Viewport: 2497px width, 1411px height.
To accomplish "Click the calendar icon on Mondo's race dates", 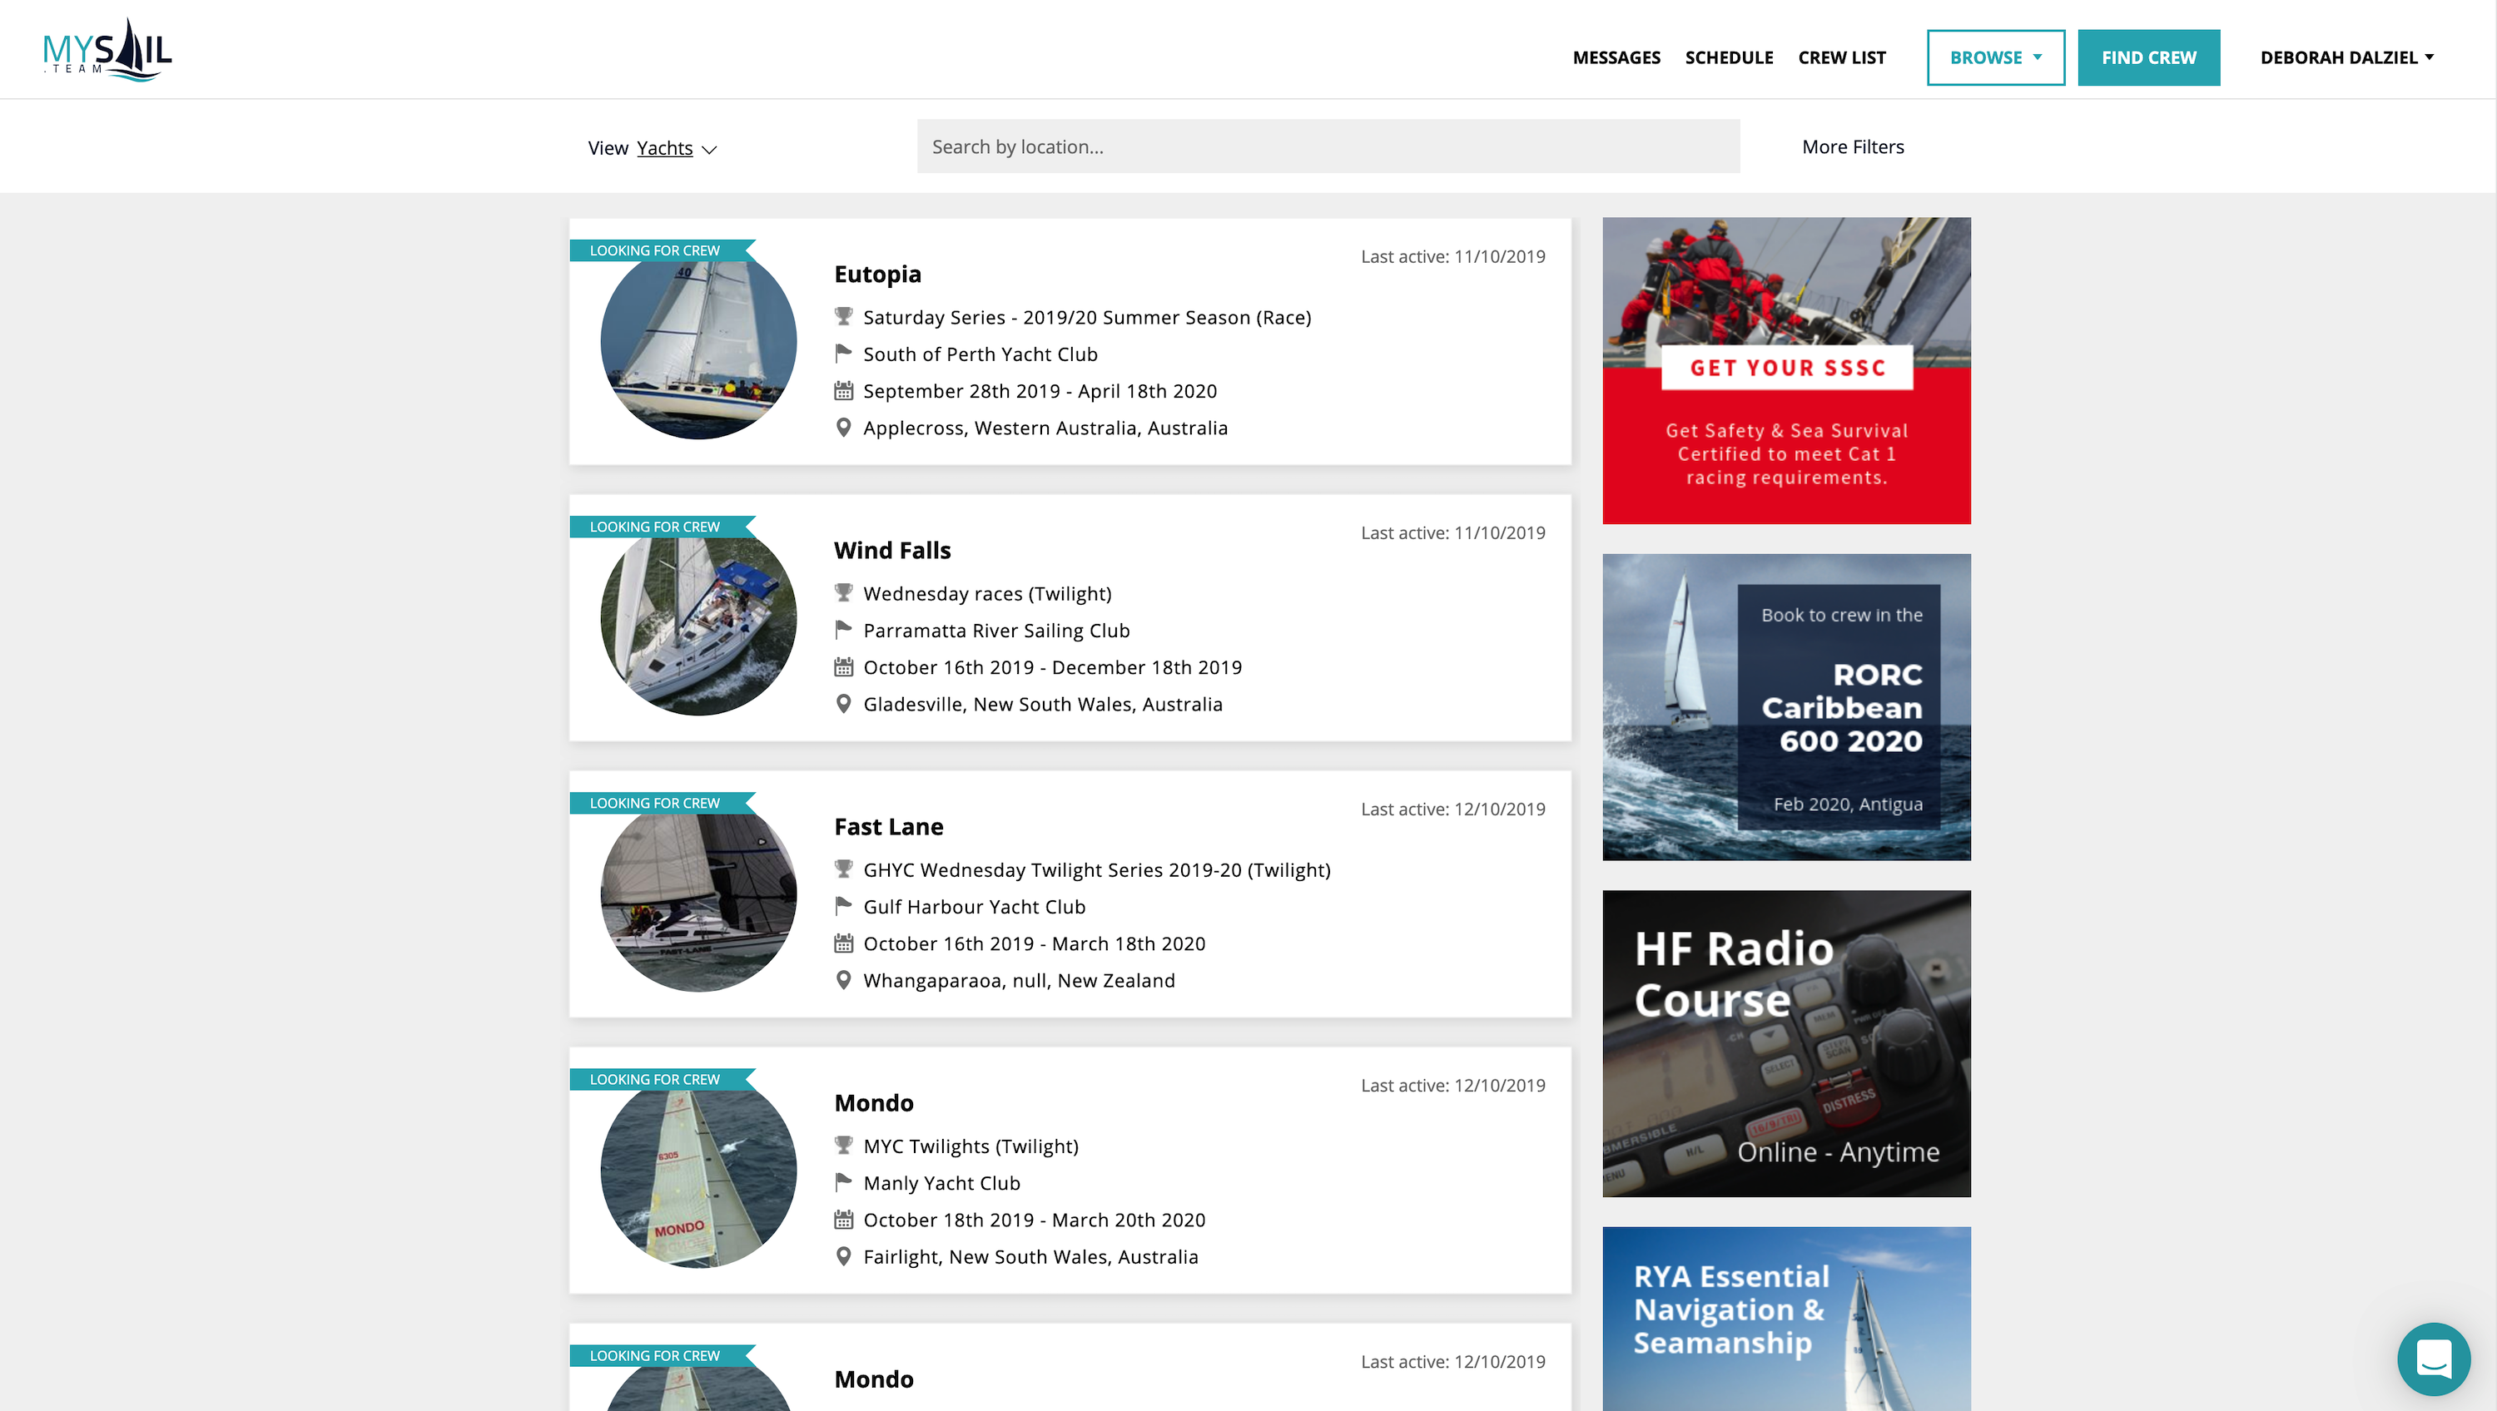I will (x=842, y=1219).
